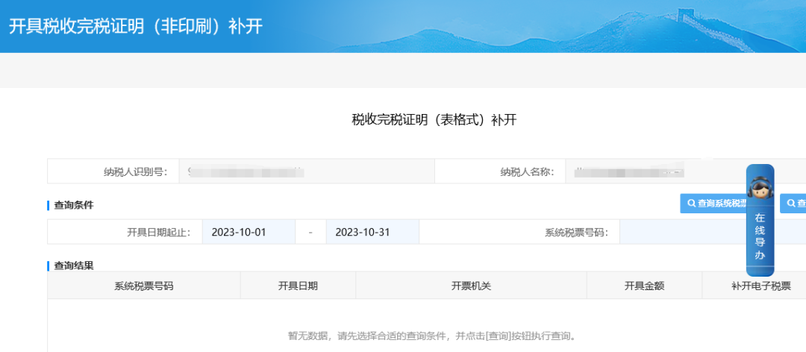806x352 pixels.
Task: Select the 系统税票号码 results column header
Action: pyautogui.click(x=144, y=286)
